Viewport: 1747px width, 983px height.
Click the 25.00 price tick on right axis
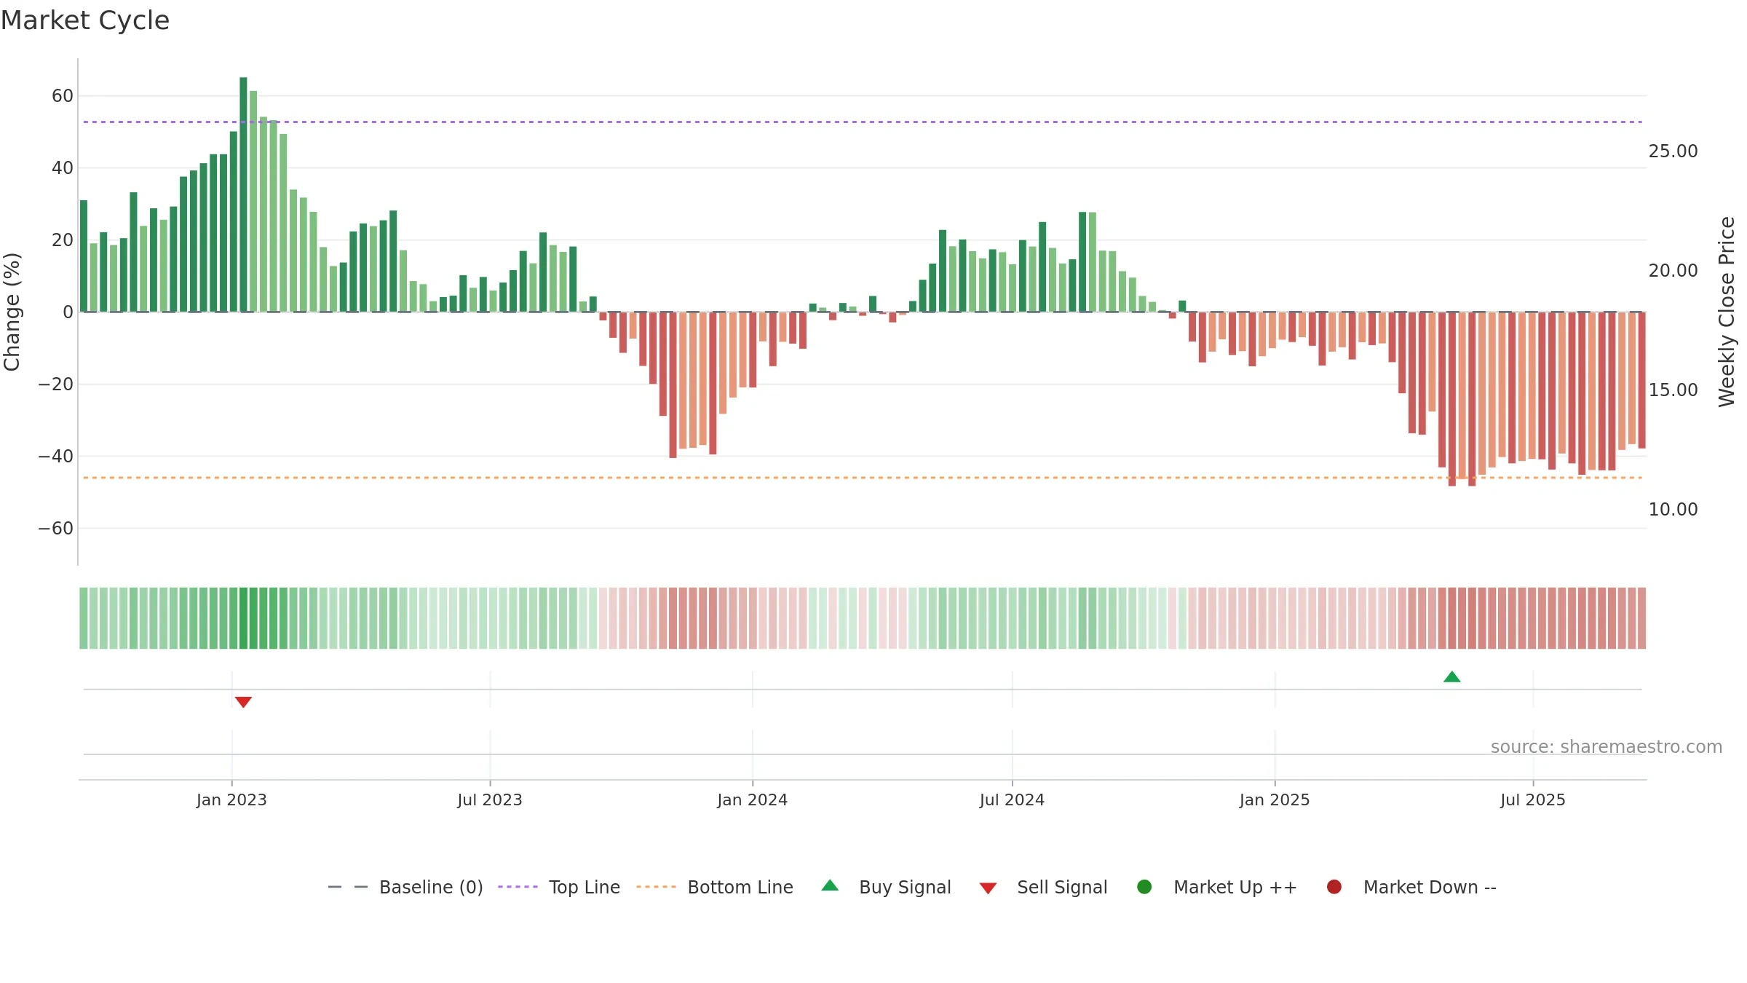click(x=1673, y=151)
